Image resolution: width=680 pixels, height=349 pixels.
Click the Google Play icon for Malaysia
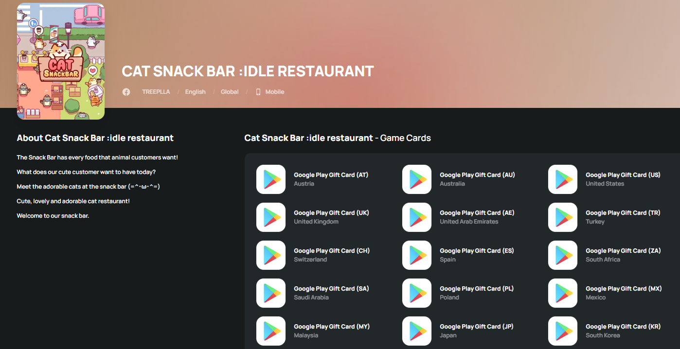click(271, 331)
